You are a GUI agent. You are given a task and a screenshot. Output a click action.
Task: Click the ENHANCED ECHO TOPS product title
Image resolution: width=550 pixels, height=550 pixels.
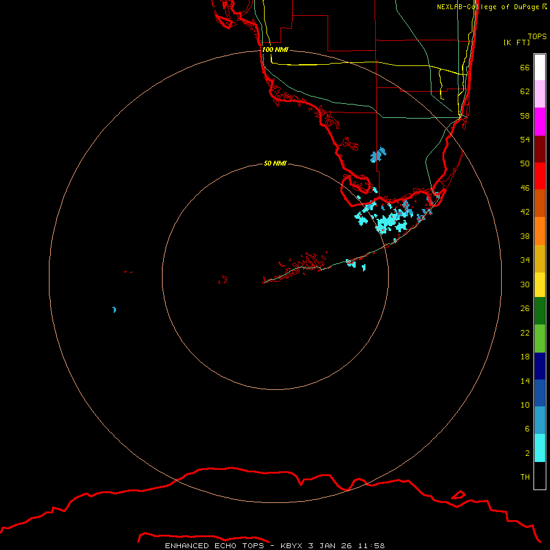click(x=215, y=546)
